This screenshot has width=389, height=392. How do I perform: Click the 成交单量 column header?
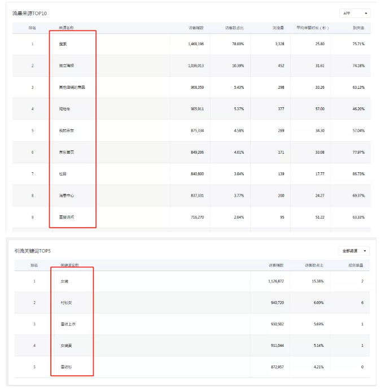[355, 265]
